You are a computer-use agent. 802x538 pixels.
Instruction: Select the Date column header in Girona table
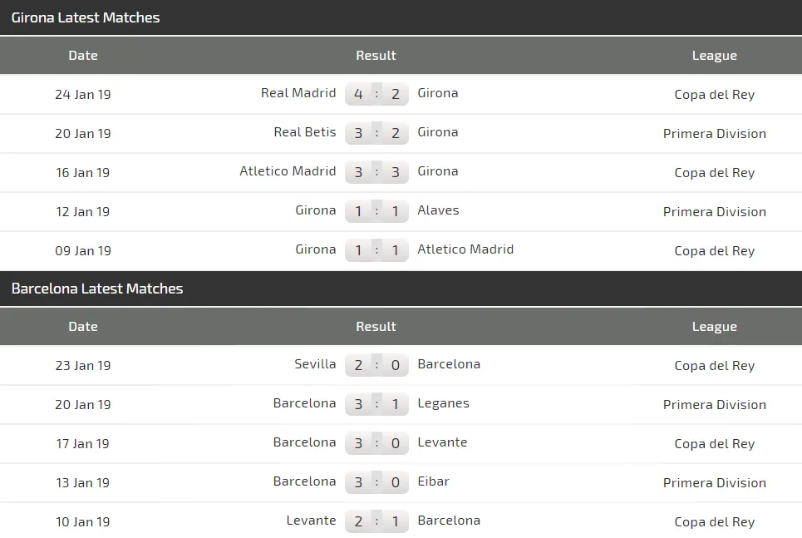click(x=83, y=56)
